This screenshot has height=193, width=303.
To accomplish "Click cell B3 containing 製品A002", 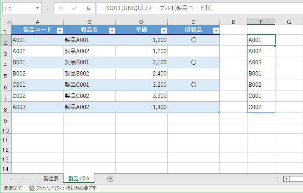I will [x=89, y=51].
